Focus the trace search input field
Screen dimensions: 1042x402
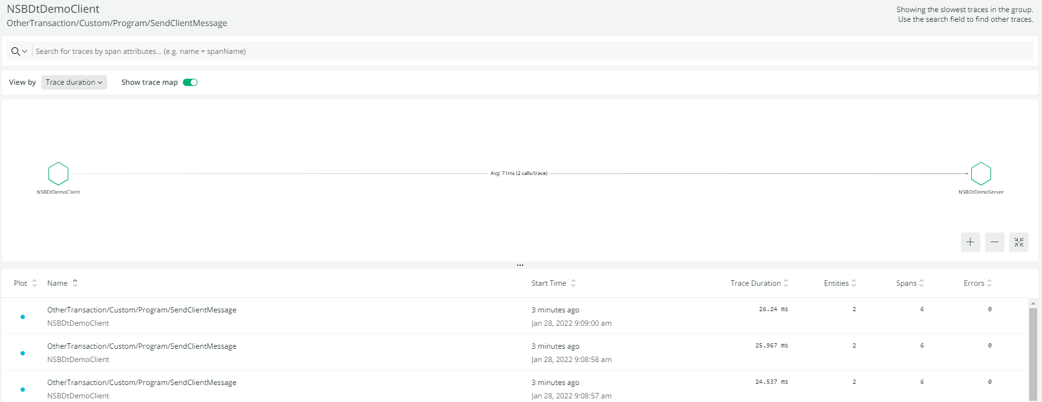coord(533,51)
